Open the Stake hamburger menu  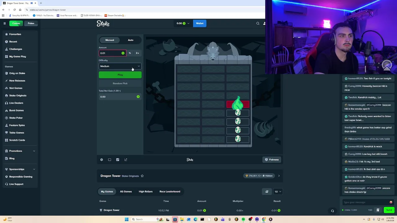pos(5,23)
